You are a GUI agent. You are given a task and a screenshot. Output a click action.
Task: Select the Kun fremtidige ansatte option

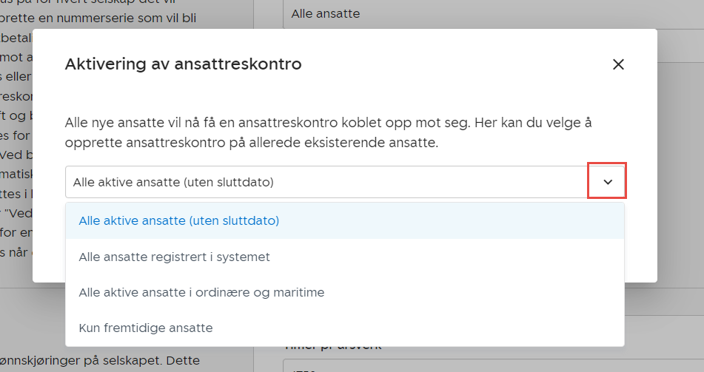click(x=146, y=328)
